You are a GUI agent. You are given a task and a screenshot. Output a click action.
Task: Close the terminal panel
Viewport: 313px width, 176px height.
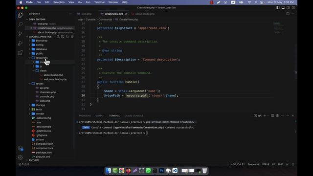click(293, 115)
